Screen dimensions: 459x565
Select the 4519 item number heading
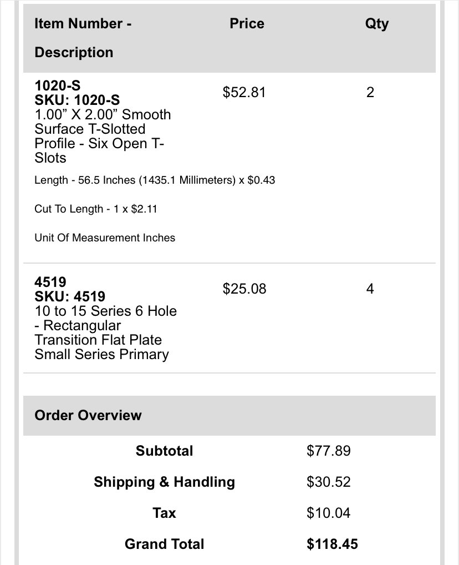click(x=50, y=282)
